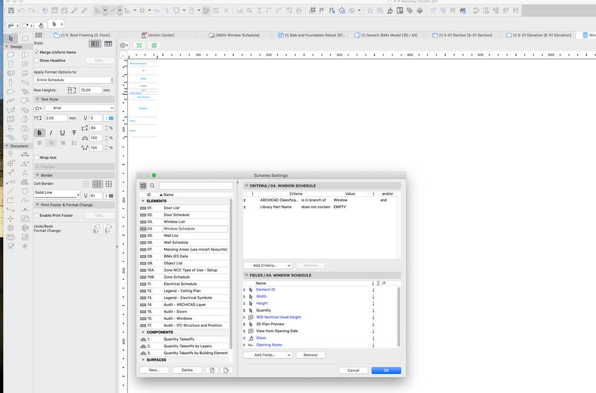This screenshot has height=393, width=596.
Task: Switch to the A600 Window Schedule tab
Action: coord(237,35)
